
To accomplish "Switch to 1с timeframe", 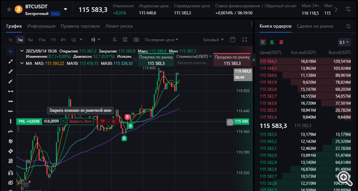I will point(11,40).
